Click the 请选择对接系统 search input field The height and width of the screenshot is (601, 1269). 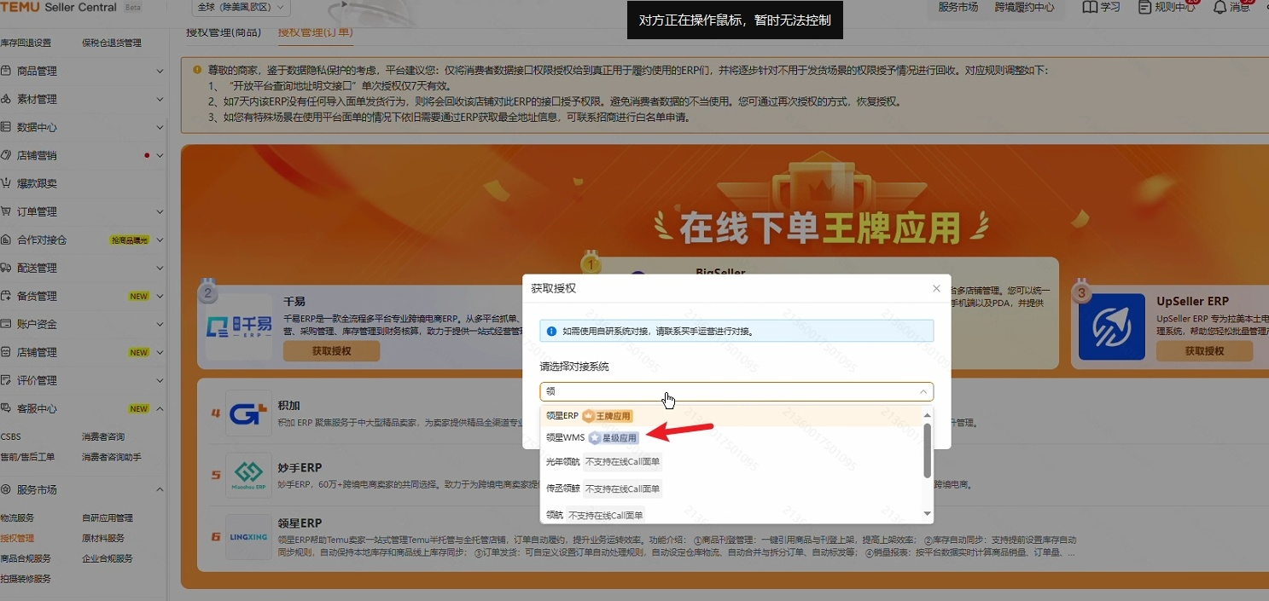click(x=736, y=391)
